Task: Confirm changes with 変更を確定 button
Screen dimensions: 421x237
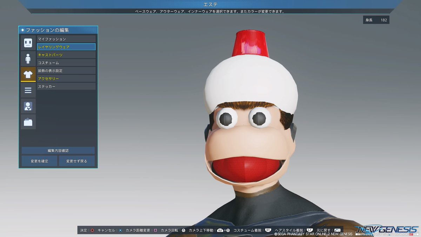Action: tap(39, 161)
